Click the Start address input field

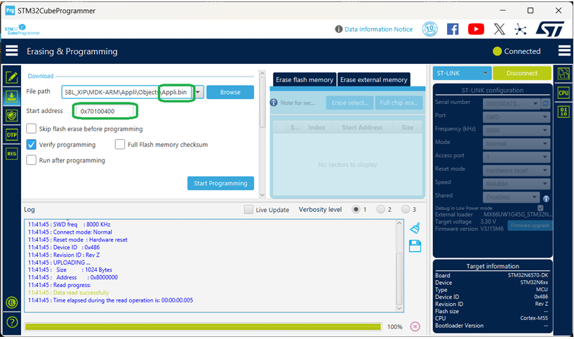click(x=105, y=111)
